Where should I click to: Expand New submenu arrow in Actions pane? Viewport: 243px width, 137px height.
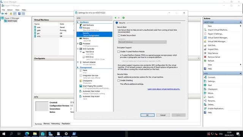point(240,26)
